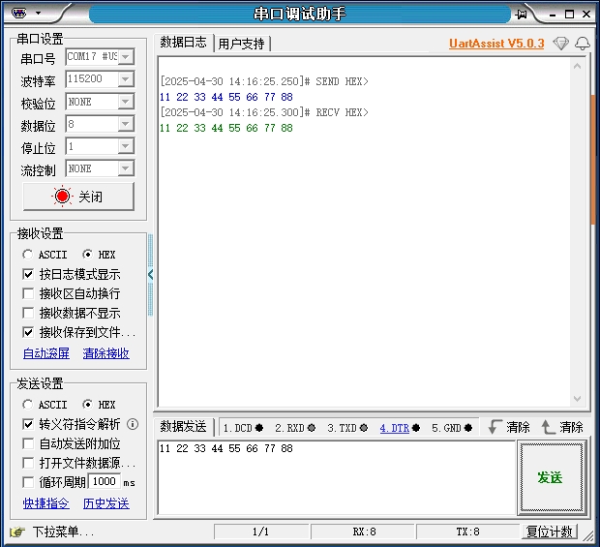The image size is (600, 547).
Task: Click the down-arrow 清除 icon
Action: coord(495,427)
